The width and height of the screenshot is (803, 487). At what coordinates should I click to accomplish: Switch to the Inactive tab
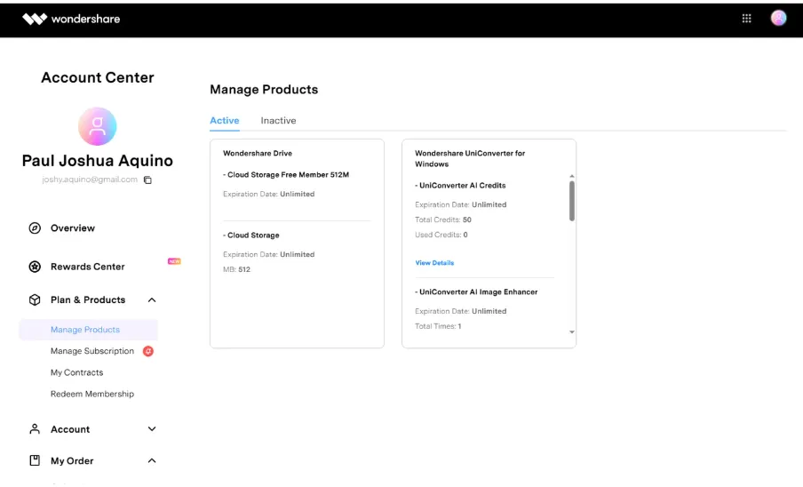pyautogui.click(x=278, y=121)
